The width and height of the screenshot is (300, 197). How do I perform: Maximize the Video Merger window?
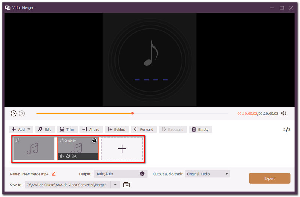click(282, 7)
